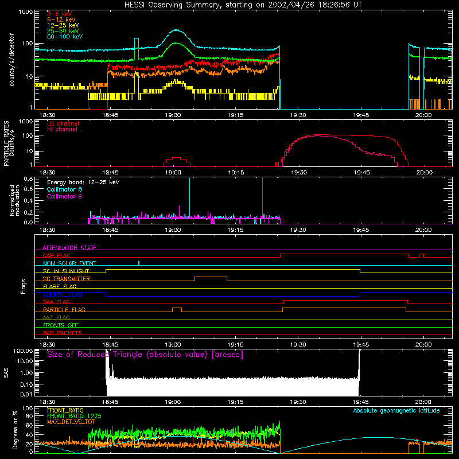Image resolution: width=459 pixels, height=459 pixels.
Task: Select the ECLIPSE_FLAG label
Action: tap(63, 294)
